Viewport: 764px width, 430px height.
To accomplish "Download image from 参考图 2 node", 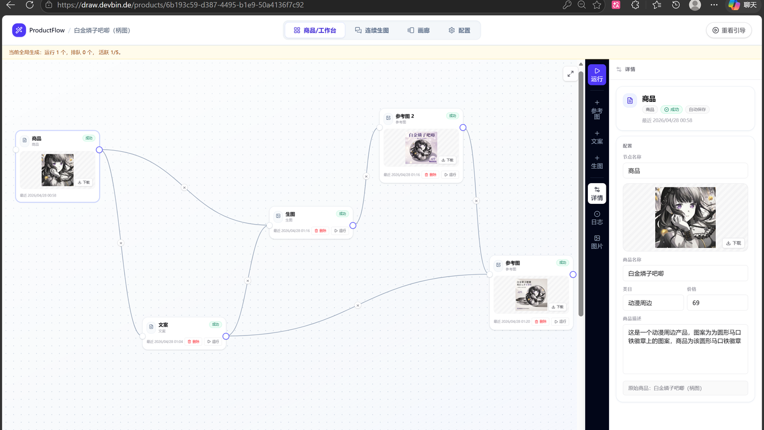I will (447, 160).
